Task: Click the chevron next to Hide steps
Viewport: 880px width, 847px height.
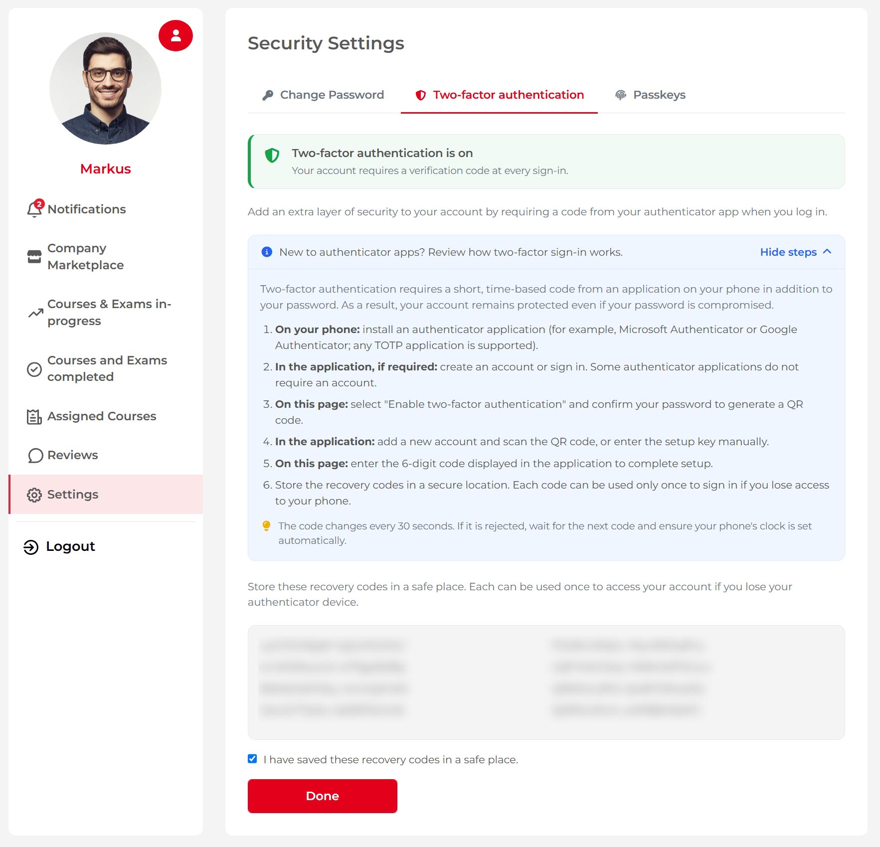Action: pos(827,251)
